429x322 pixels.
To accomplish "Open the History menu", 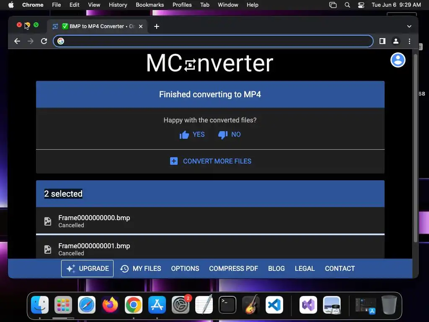I will click(x=118, y=5).
